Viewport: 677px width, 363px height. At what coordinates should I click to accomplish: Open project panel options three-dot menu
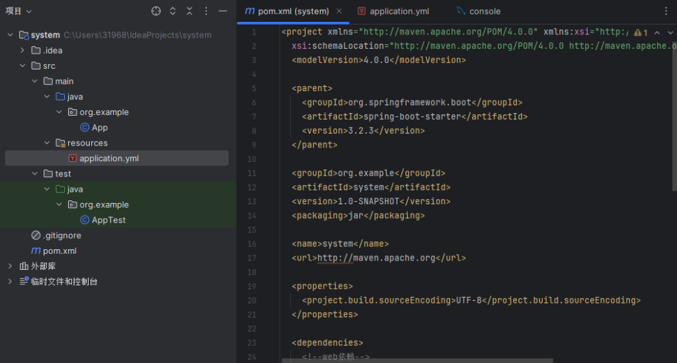coord(206,11)
